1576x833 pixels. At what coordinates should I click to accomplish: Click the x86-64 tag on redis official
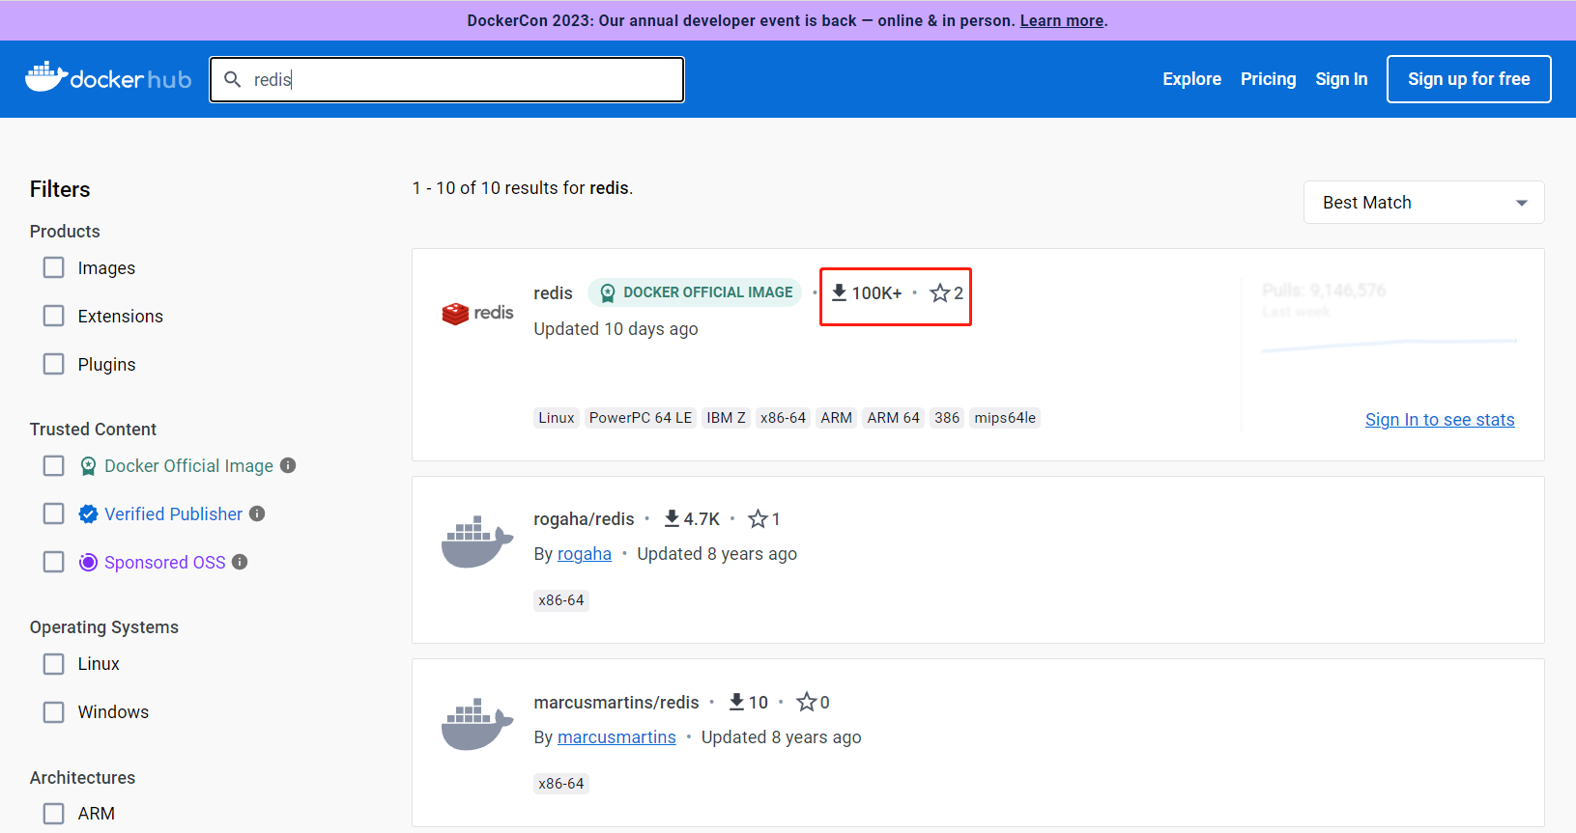(783, 418)
